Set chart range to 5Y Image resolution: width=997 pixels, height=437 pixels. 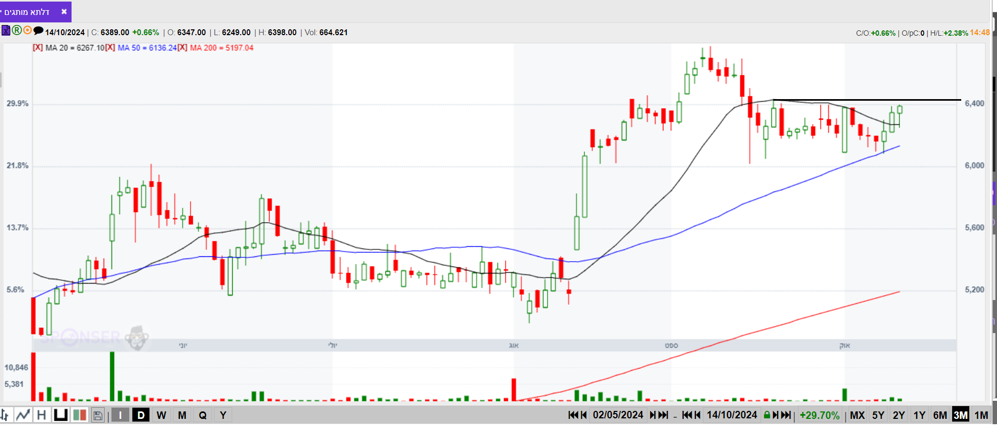[x=878, y=415]
